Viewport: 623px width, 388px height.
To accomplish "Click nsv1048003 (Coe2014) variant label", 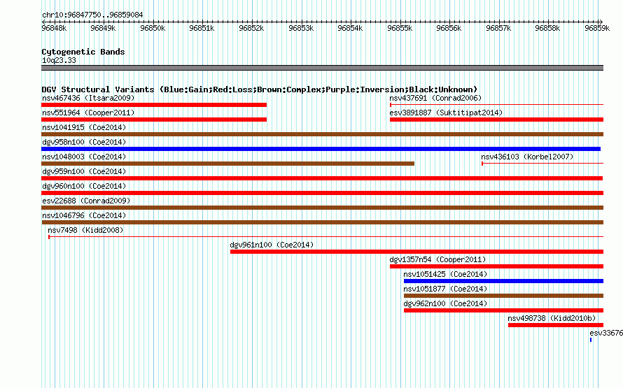I will pyautogui.click(x=84, y=157).
